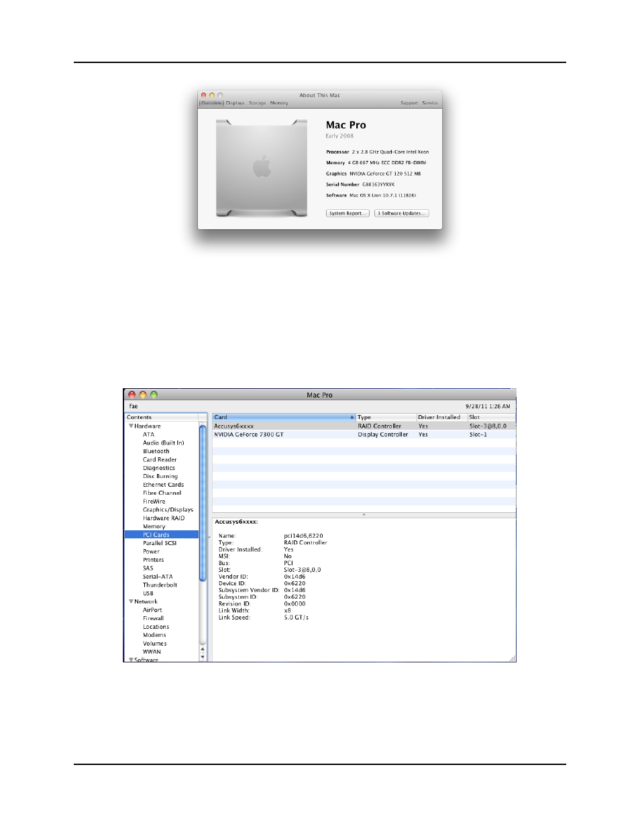
Task: Select Thunderbolt in the sidebar
Action: coord(160,585)
